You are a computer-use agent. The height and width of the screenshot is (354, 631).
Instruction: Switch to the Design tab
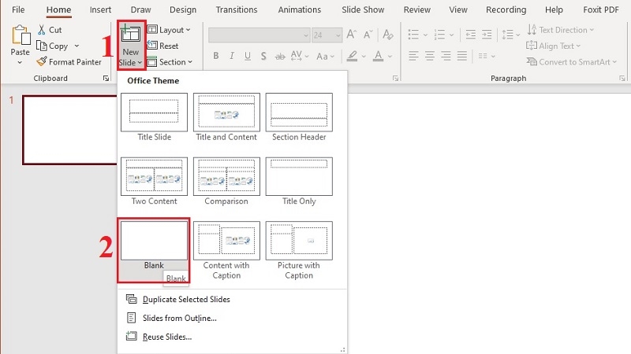183,9
